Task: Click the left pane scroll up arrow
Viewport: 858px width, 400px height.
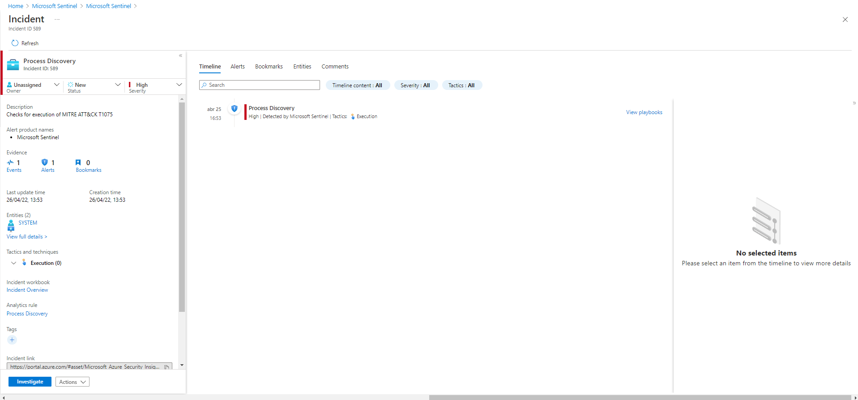Action: 182,99
